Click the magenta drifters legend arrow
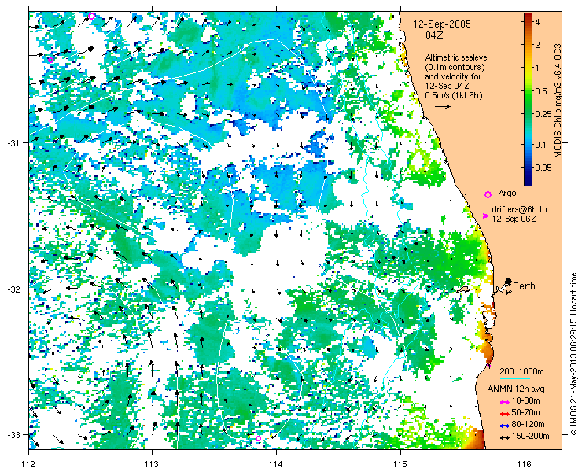 coord(485,216)
